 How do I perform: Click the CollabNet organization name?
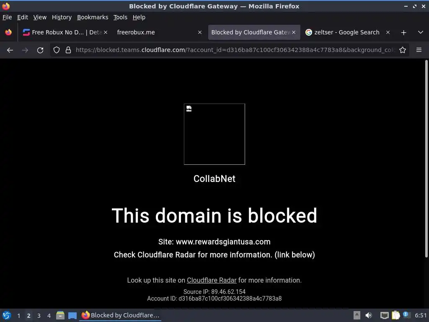[214, 179]
